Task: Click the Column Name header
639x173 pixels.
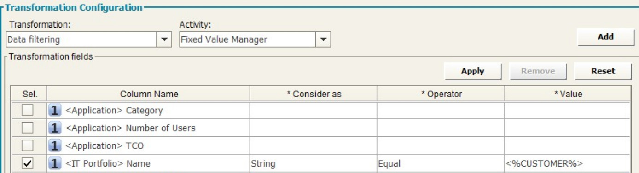Action: pyautogui.click(x=148, y=94)
